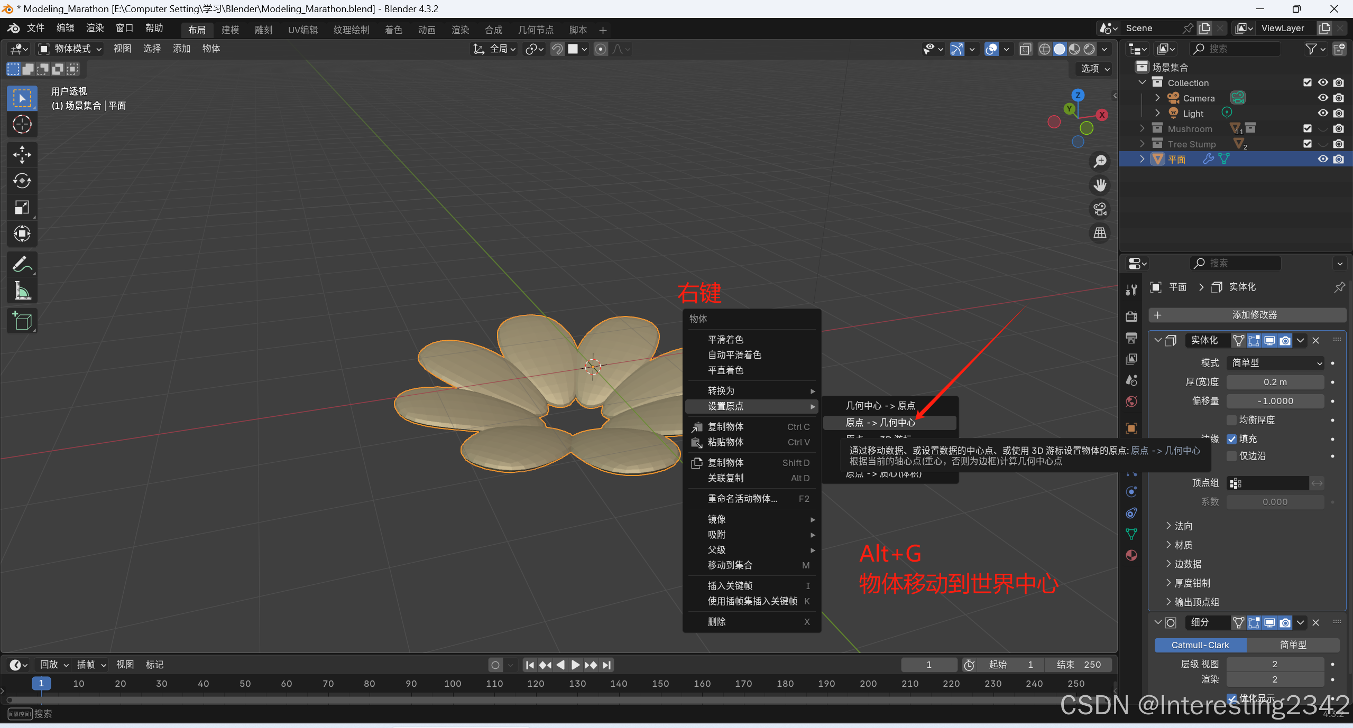
Task: Select the Rotate tool
Action: click(x=22, y=181)
